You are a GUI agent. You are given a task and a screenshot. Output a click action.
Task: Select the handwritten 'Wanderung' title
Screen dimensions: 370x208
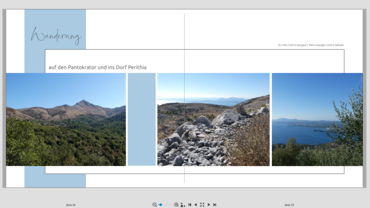(56, 36)
